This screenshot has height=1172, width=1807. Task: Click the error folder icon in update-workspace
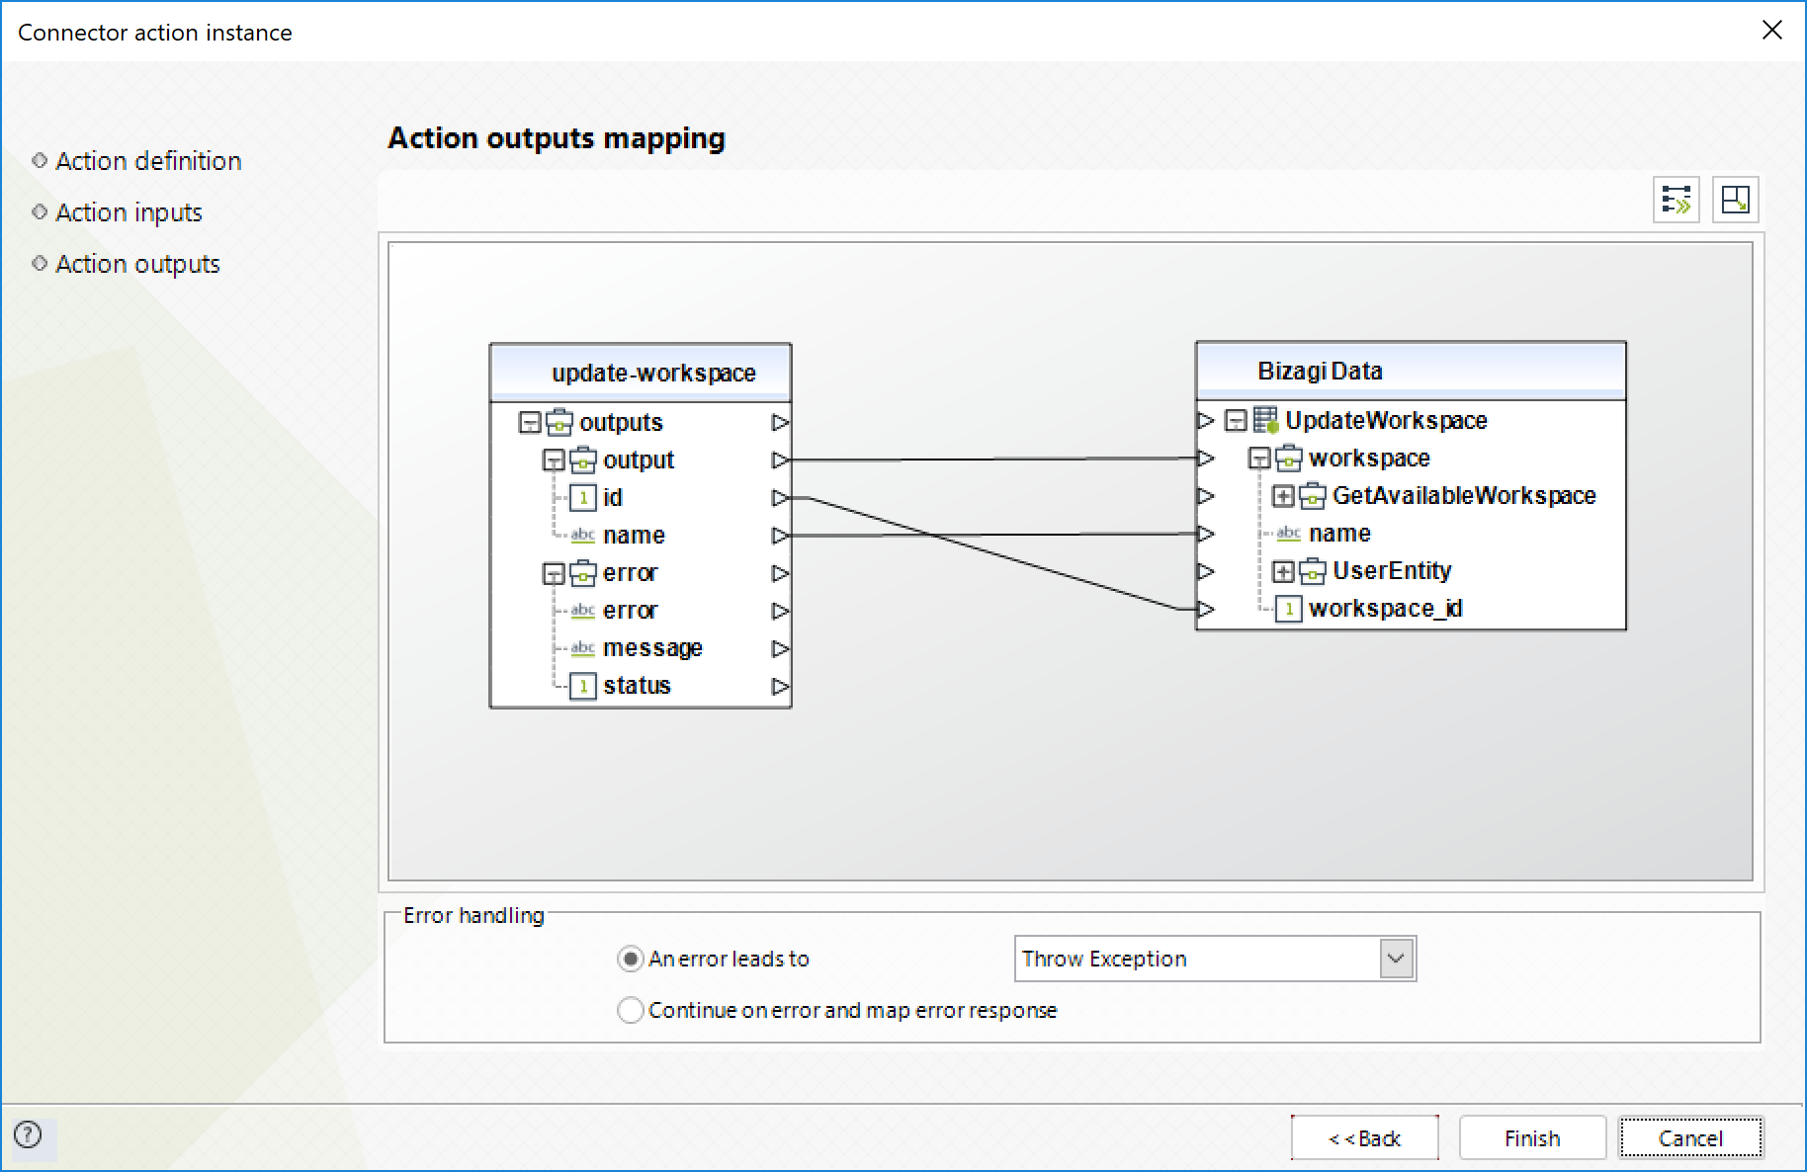[583, 572]
